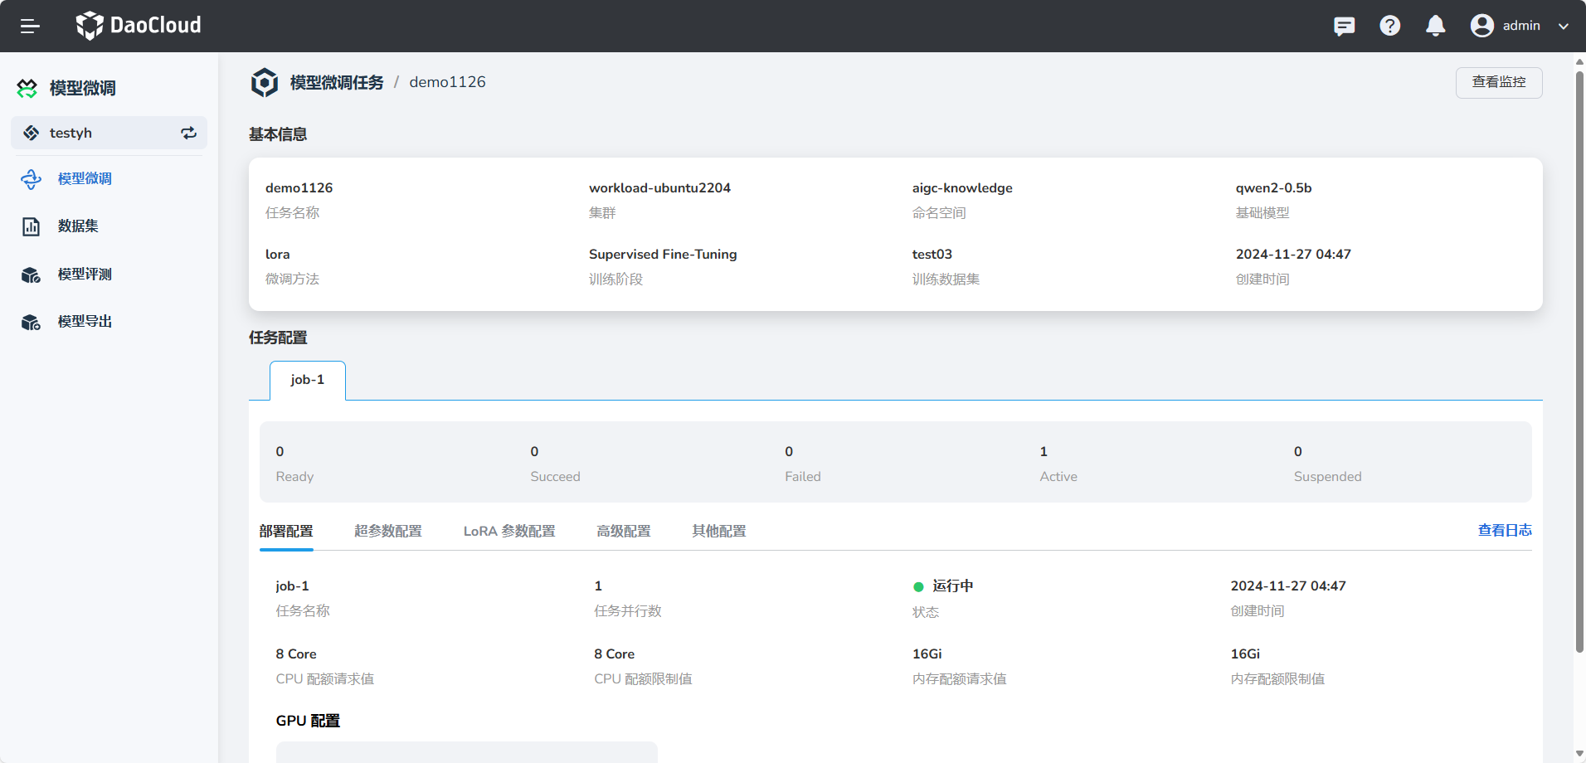
Task: Click the page vertical scrollbar
Action: tap(1579, 361)
